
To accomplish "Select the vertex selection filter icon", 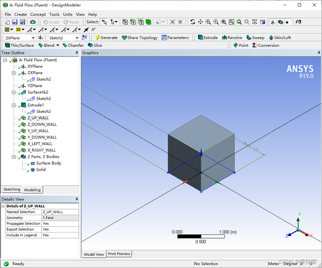I will coord(125,22).
